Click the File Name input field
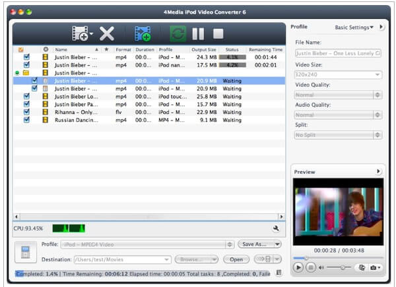This screenshot has height=287, width=396. click(338, 53)
